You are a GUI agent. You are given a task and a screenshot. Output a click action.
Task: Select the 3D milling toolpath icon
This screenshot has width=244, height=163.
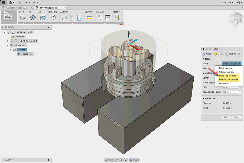[x=43, y=17]
